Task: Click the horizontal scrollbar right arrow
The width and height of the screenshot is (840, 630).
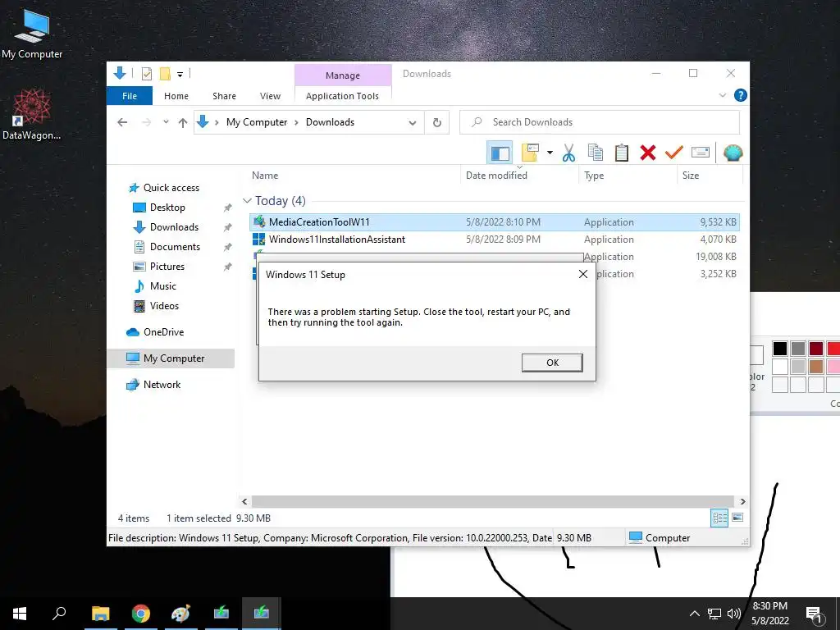Action: [x=742, y=501]
